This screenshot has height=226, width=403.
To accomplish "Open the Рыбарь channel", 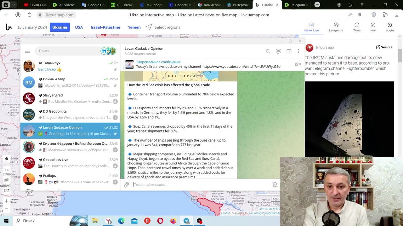I will pos(70,179).
